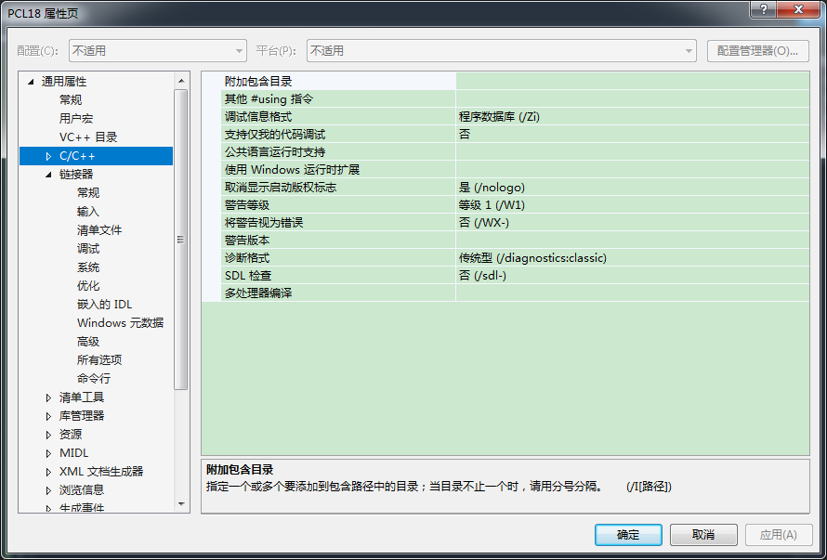Click the 程序数据库 (/Zi) value
The width and height of the screenshot is (827, 560).
pyautogui.click(x=633, y=116)
